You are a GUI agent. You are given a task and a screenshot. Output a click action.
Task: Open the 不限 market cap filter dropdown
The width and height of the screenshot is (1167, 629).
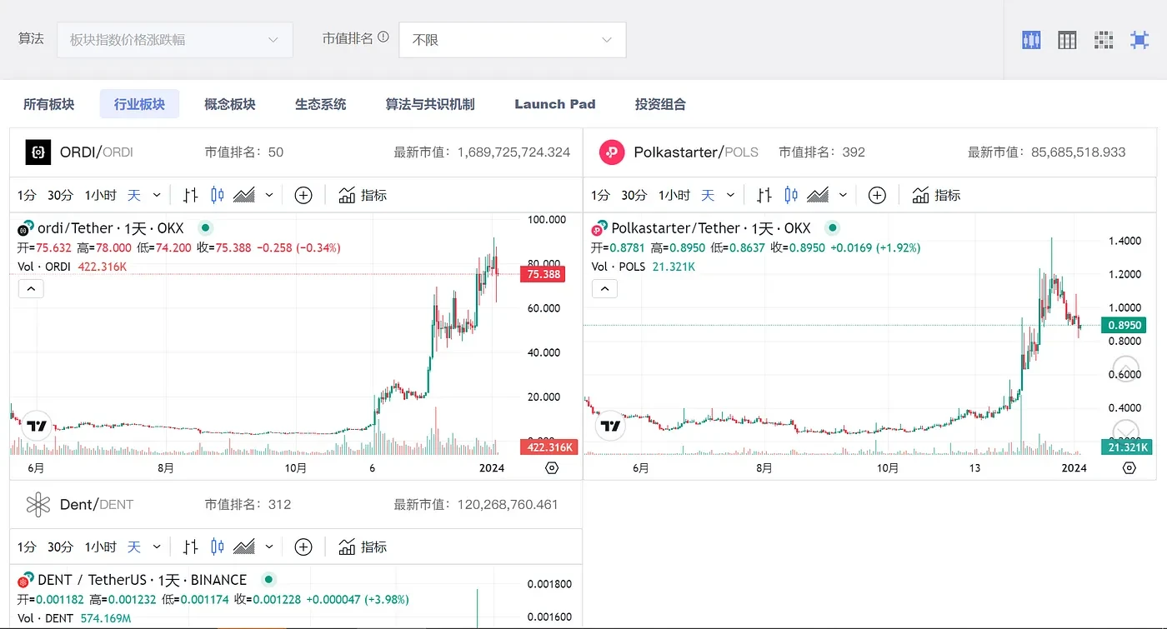tap(512, 39)
